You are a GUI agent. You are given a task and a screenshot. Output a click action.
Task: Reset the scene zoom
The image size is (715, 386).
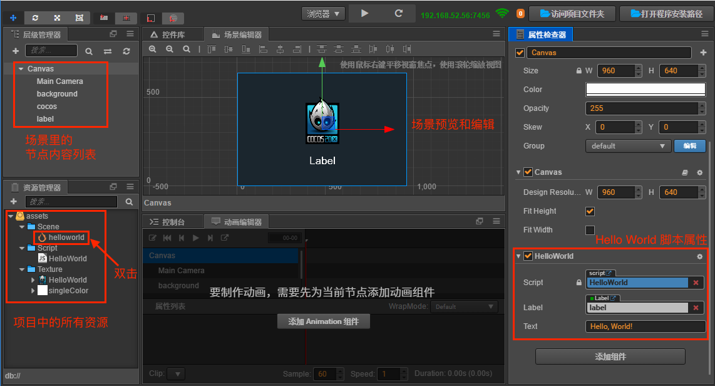tap(187, 49)
